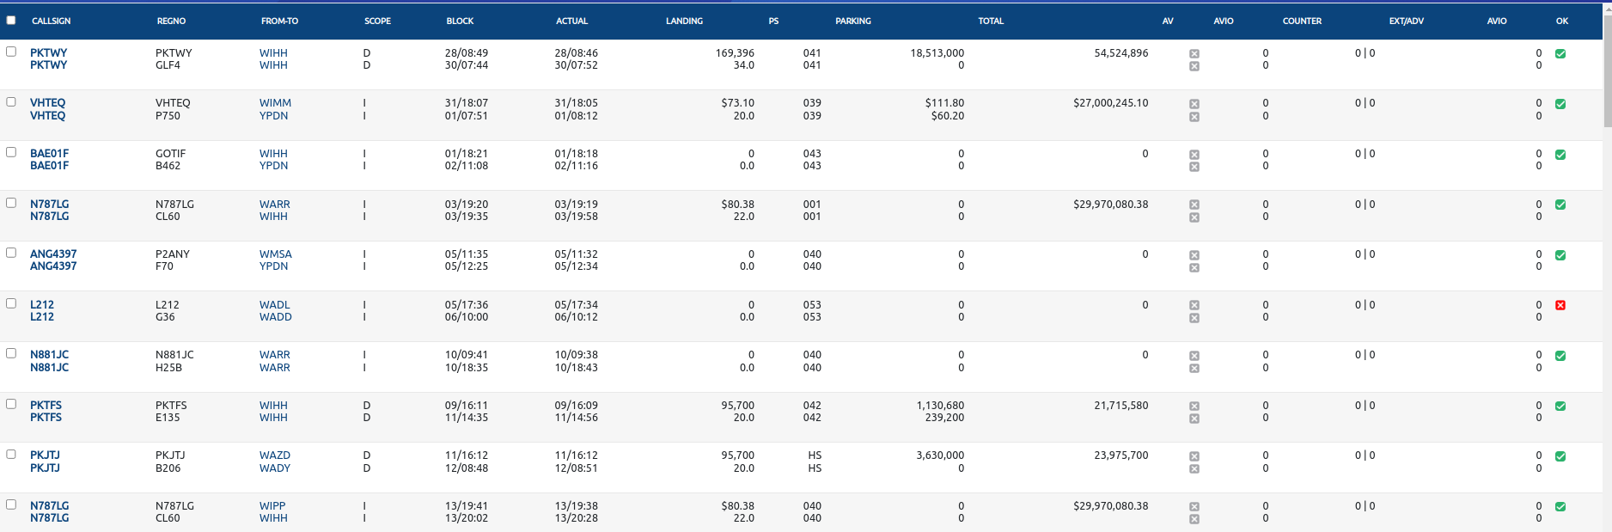Click upper gray AV X icon for BAE01F
1612x532 pixels.
(1194, 155)
